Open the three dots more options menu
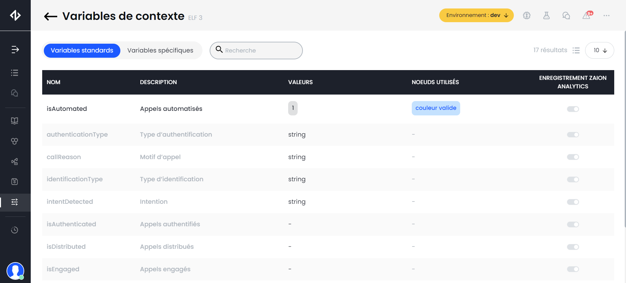The image size is (626, 283). (606, 16)
